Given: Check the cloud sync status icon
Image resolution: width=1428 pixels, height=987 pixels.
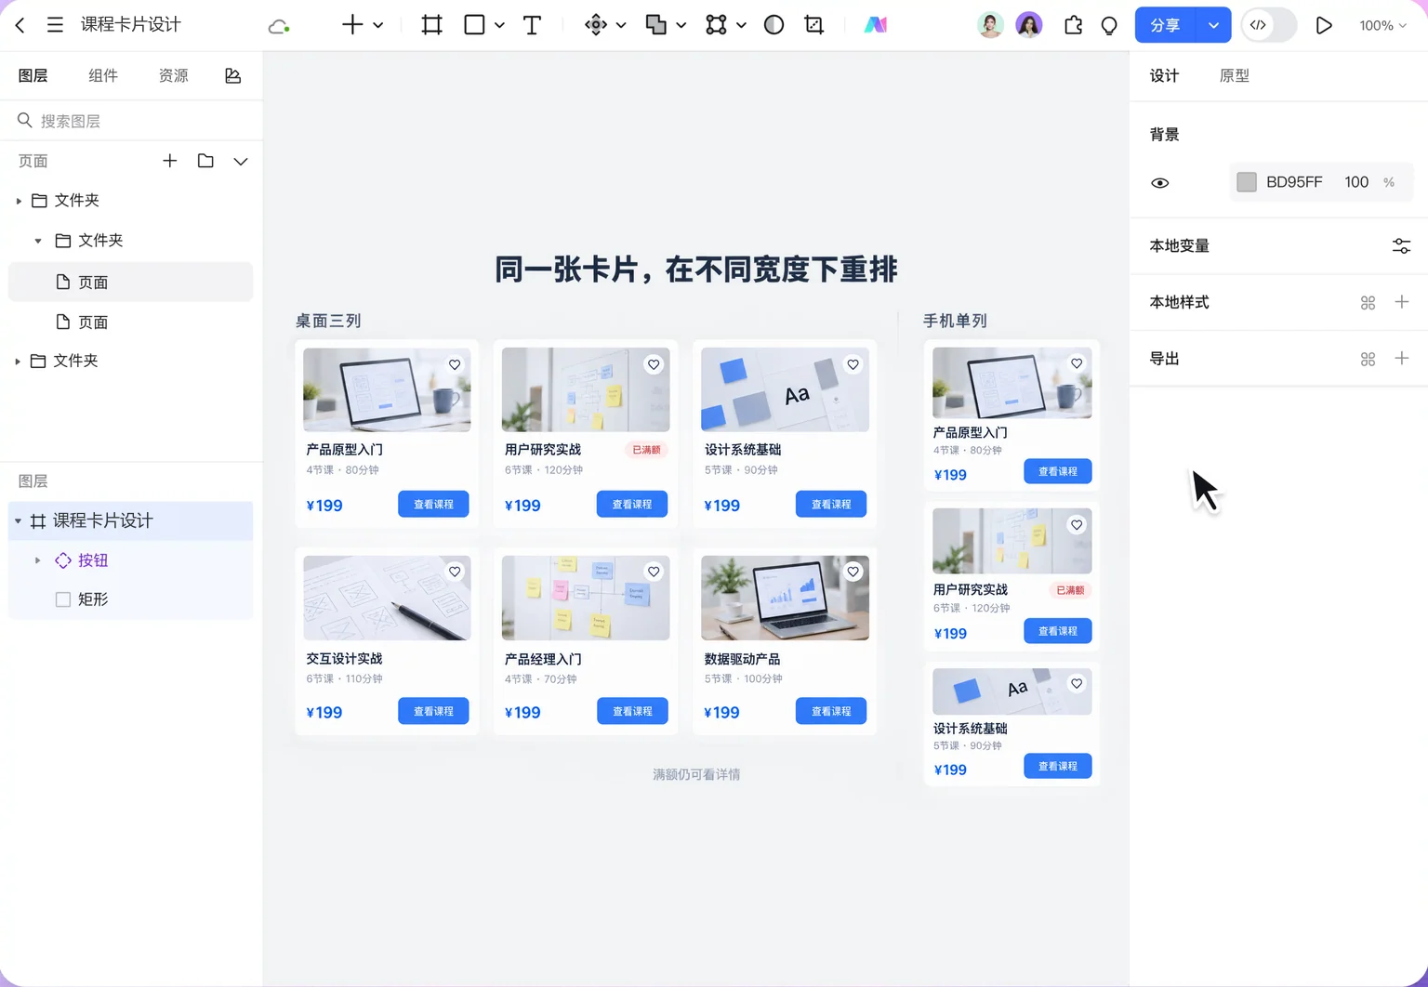Looking at the screenshot, I should pyautogui.click(x=278, y=26).
